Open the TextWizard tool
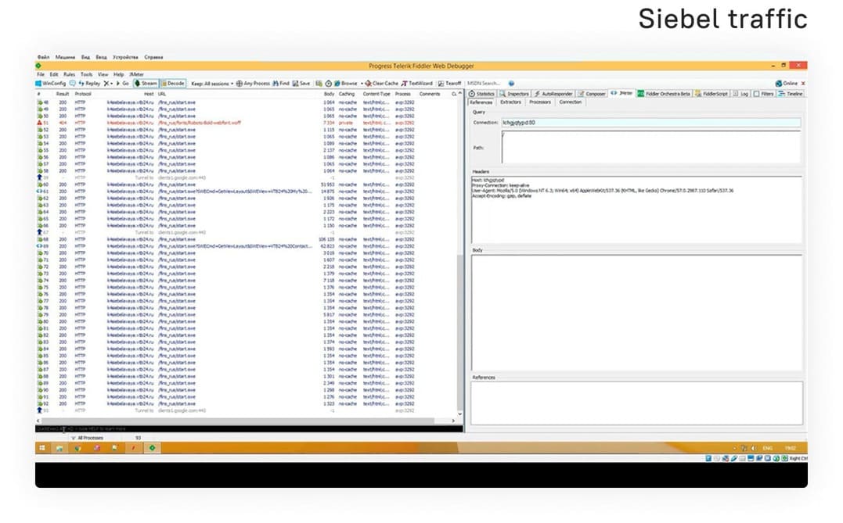The width and height of the screenshot is (843, 523). tap(416, 83)
